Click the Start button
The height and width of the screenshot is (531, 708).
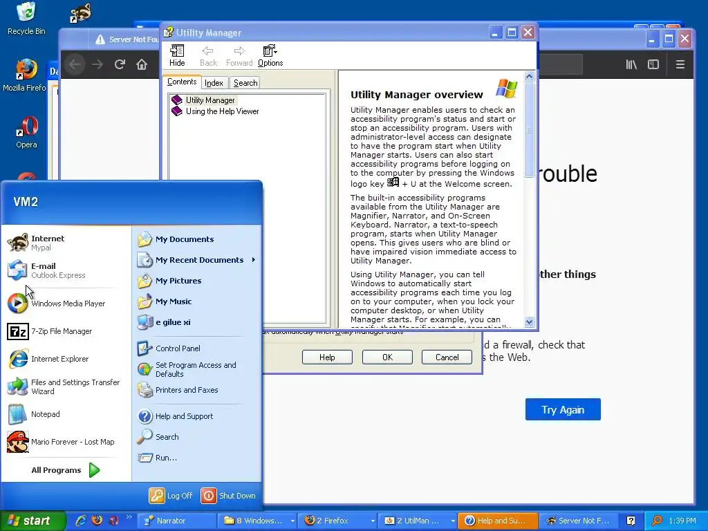[32, 521]
